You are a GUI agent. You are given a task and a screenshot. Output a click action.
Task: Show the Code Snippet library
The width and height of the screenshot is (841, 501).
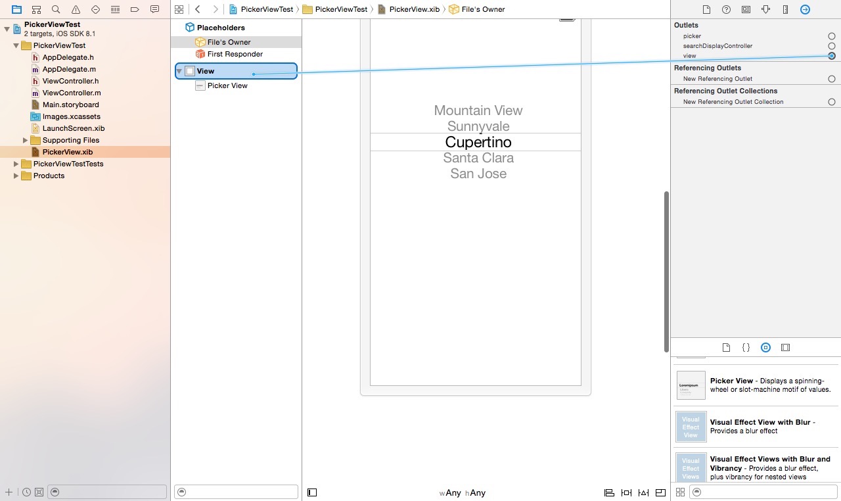(746, 347)
